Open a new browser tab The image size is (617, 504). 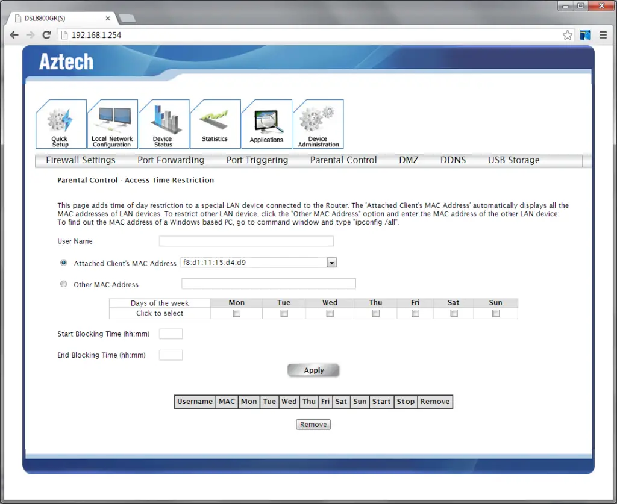click(127, 19)
